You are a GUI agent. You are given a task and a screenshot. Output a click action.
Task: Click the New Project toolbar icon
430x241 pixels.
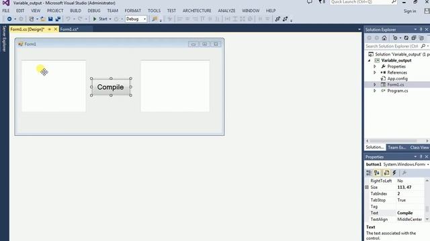point(32,19)
